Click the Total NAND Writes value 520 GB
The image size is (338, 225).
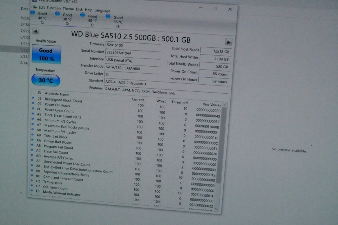pyautogui.click(x=215, y=67)
